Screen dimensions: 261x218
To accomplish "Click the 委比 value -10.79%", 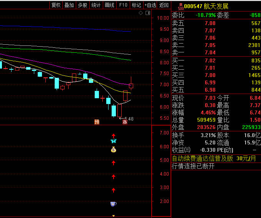I will [206, 15].
